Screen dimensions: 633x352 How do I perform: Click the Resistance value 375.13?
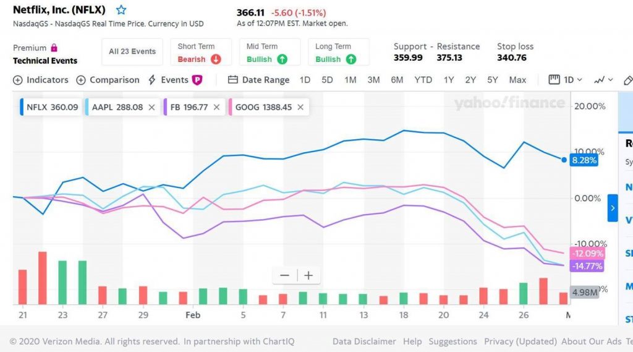449,58
